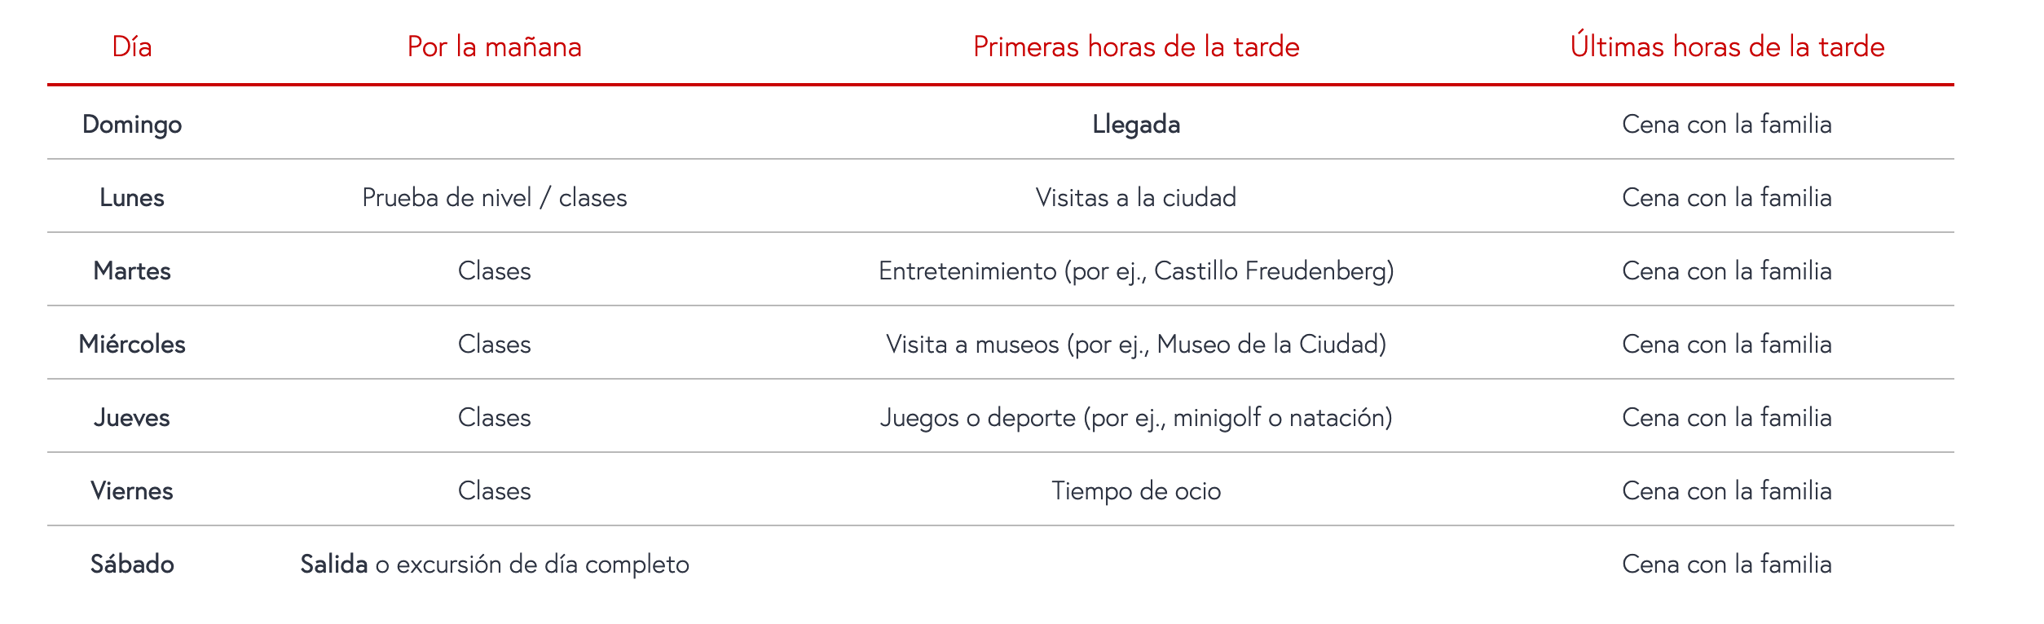Click Últimas horas de la tarde header

click(x=1727, y=46)
